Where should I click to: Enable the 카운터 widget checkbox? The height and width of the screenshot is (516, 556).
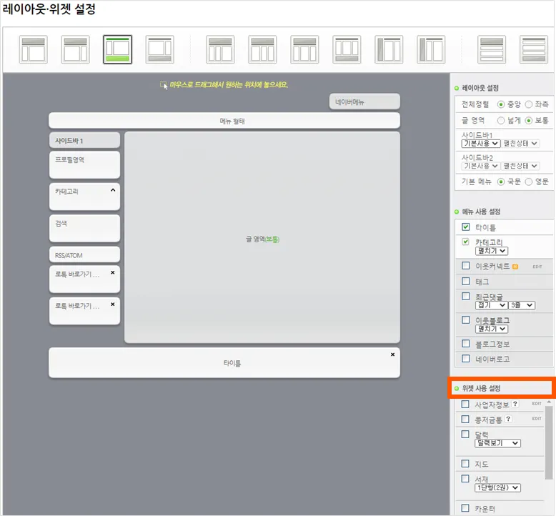coord(465,508)
